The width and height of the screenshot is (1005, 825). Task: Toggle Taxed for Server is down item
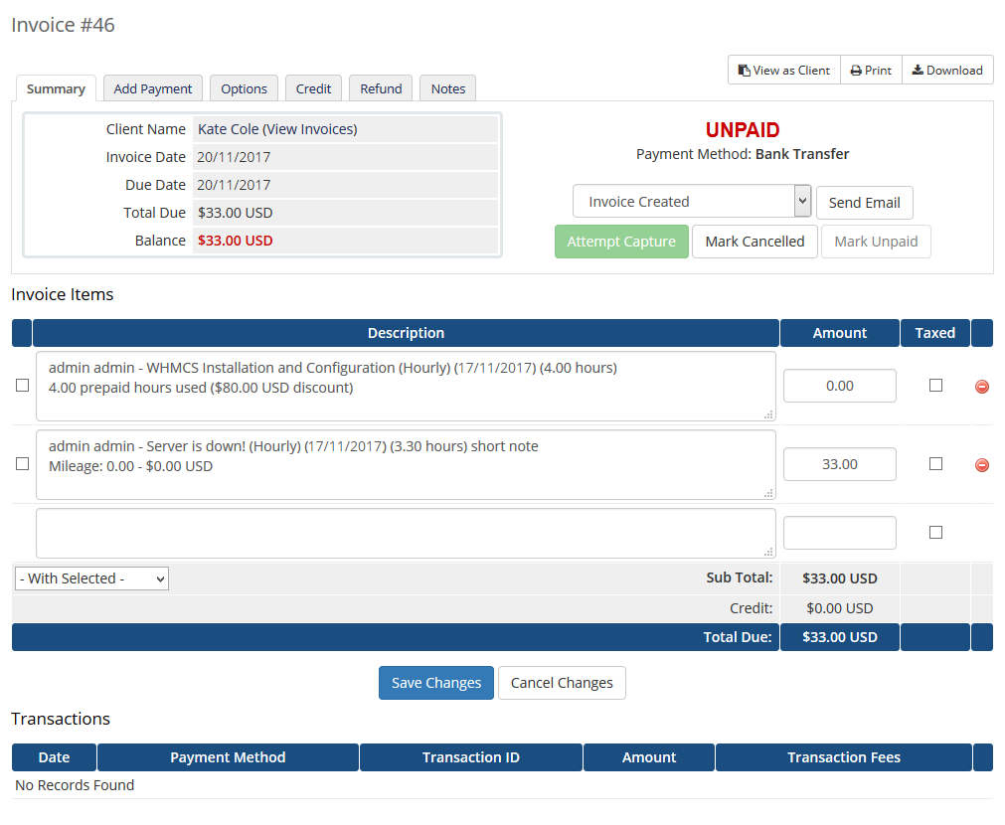click(x=935, y=463)
